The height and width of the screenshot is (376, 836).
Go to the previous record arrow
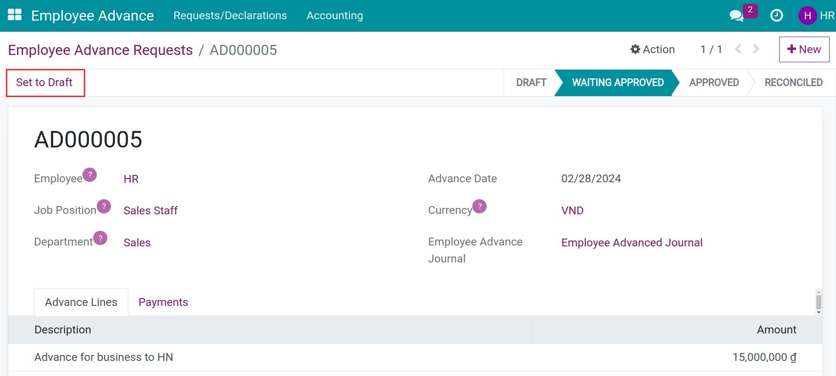click(x=738, y=49)
